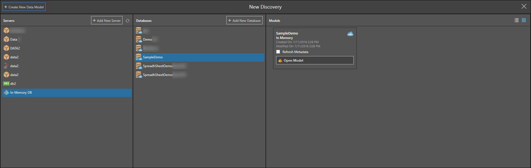Viewport: 531px width, 168px height.
Task: Click Add New Server button
Action: click(x=107, y=21)
